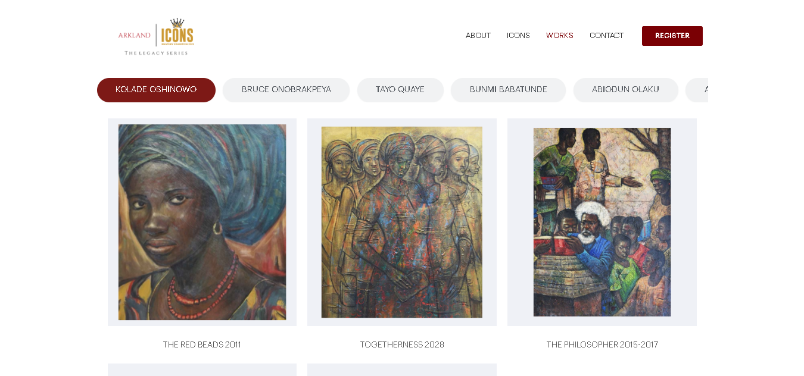Open The Red Beads painting thumbnail

point(202,222)
